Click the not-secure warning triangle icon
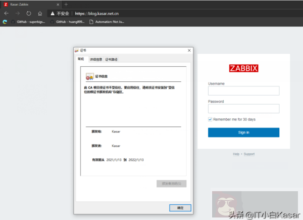303x220 pixels. (53, 13)
